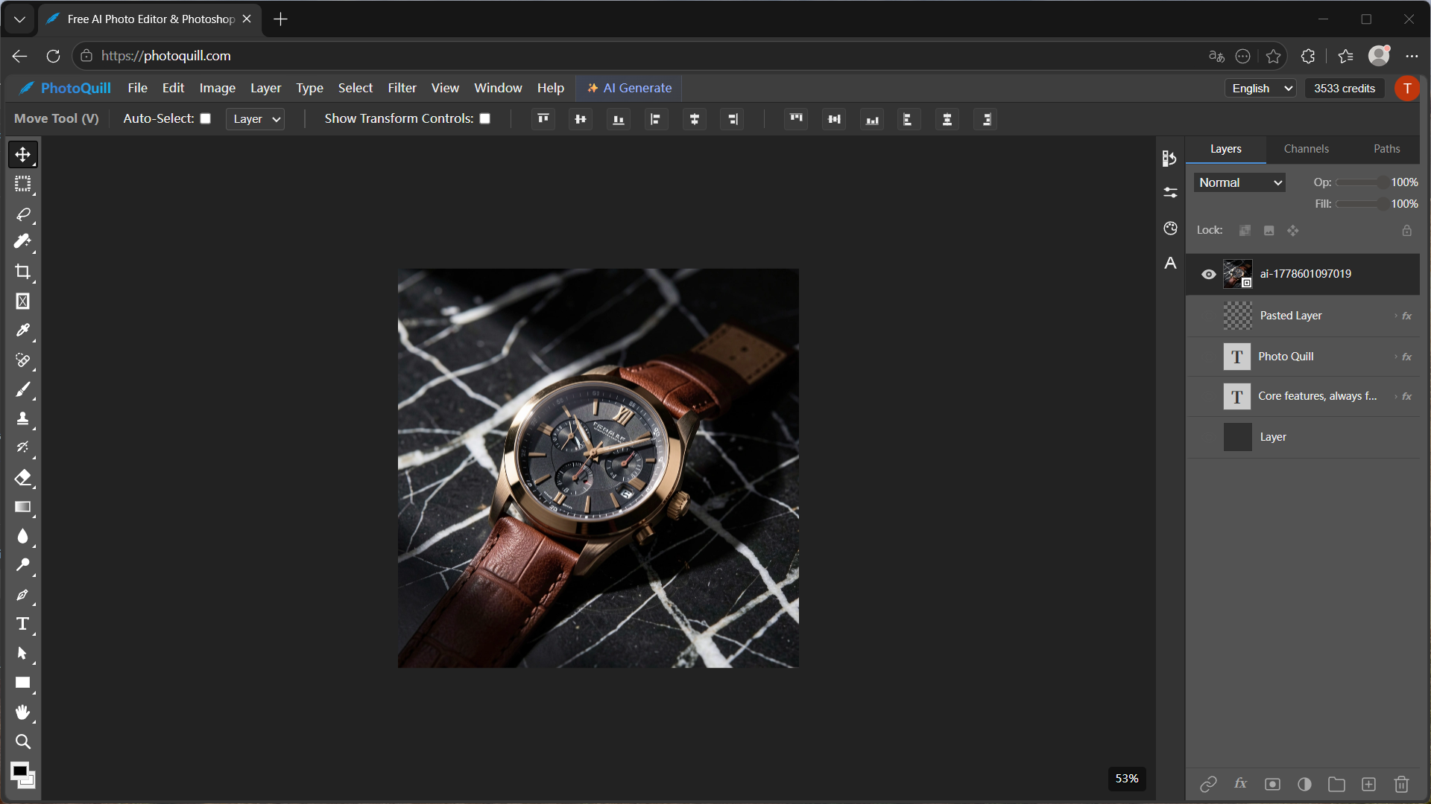Image resolution: width=1431 pixels, height=804 pixels.
Task: Open a new browser tab
Action: 280,19
